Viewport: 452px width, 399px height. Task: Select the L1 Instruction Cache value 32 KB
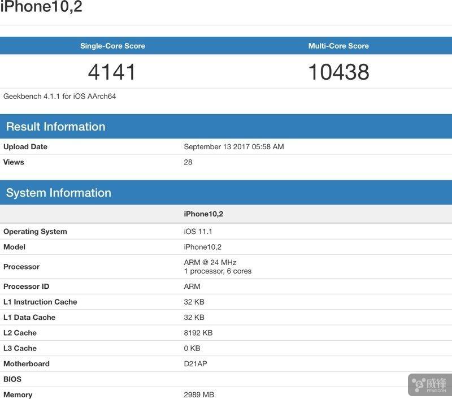(194, 302)
